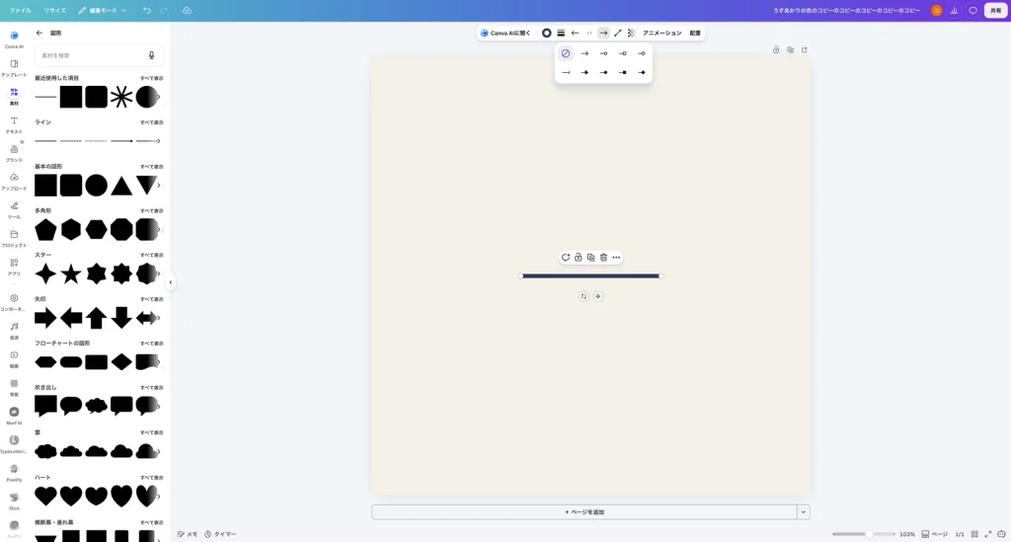
Task: Open the アニメーション toolbar item
Action: point(662,33)
